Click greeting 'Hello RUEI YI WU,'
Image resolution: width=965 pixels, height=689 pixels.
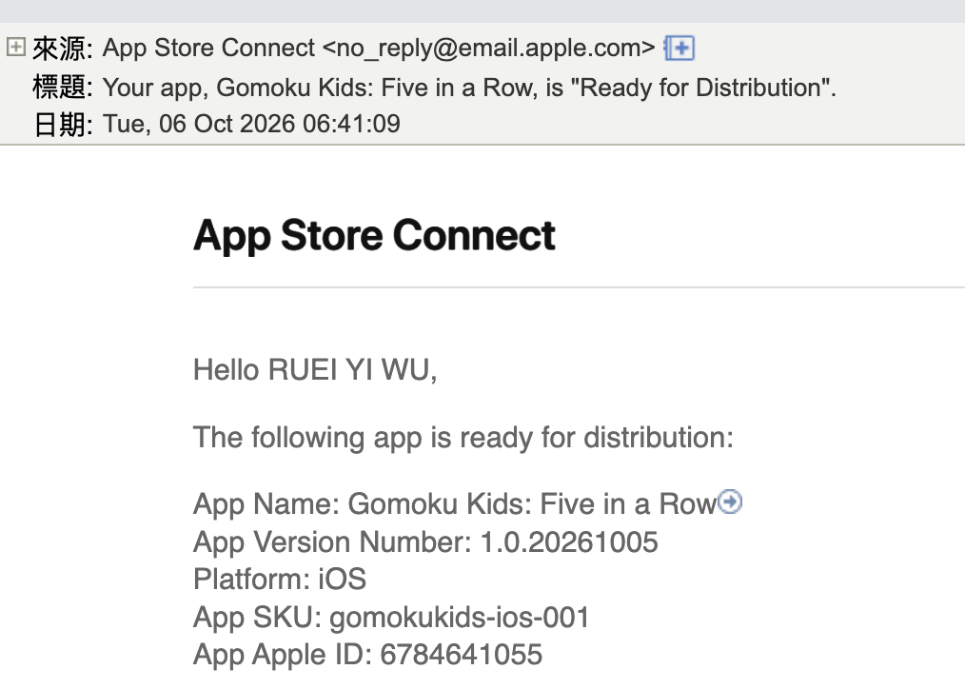click(x=315, y=370)
